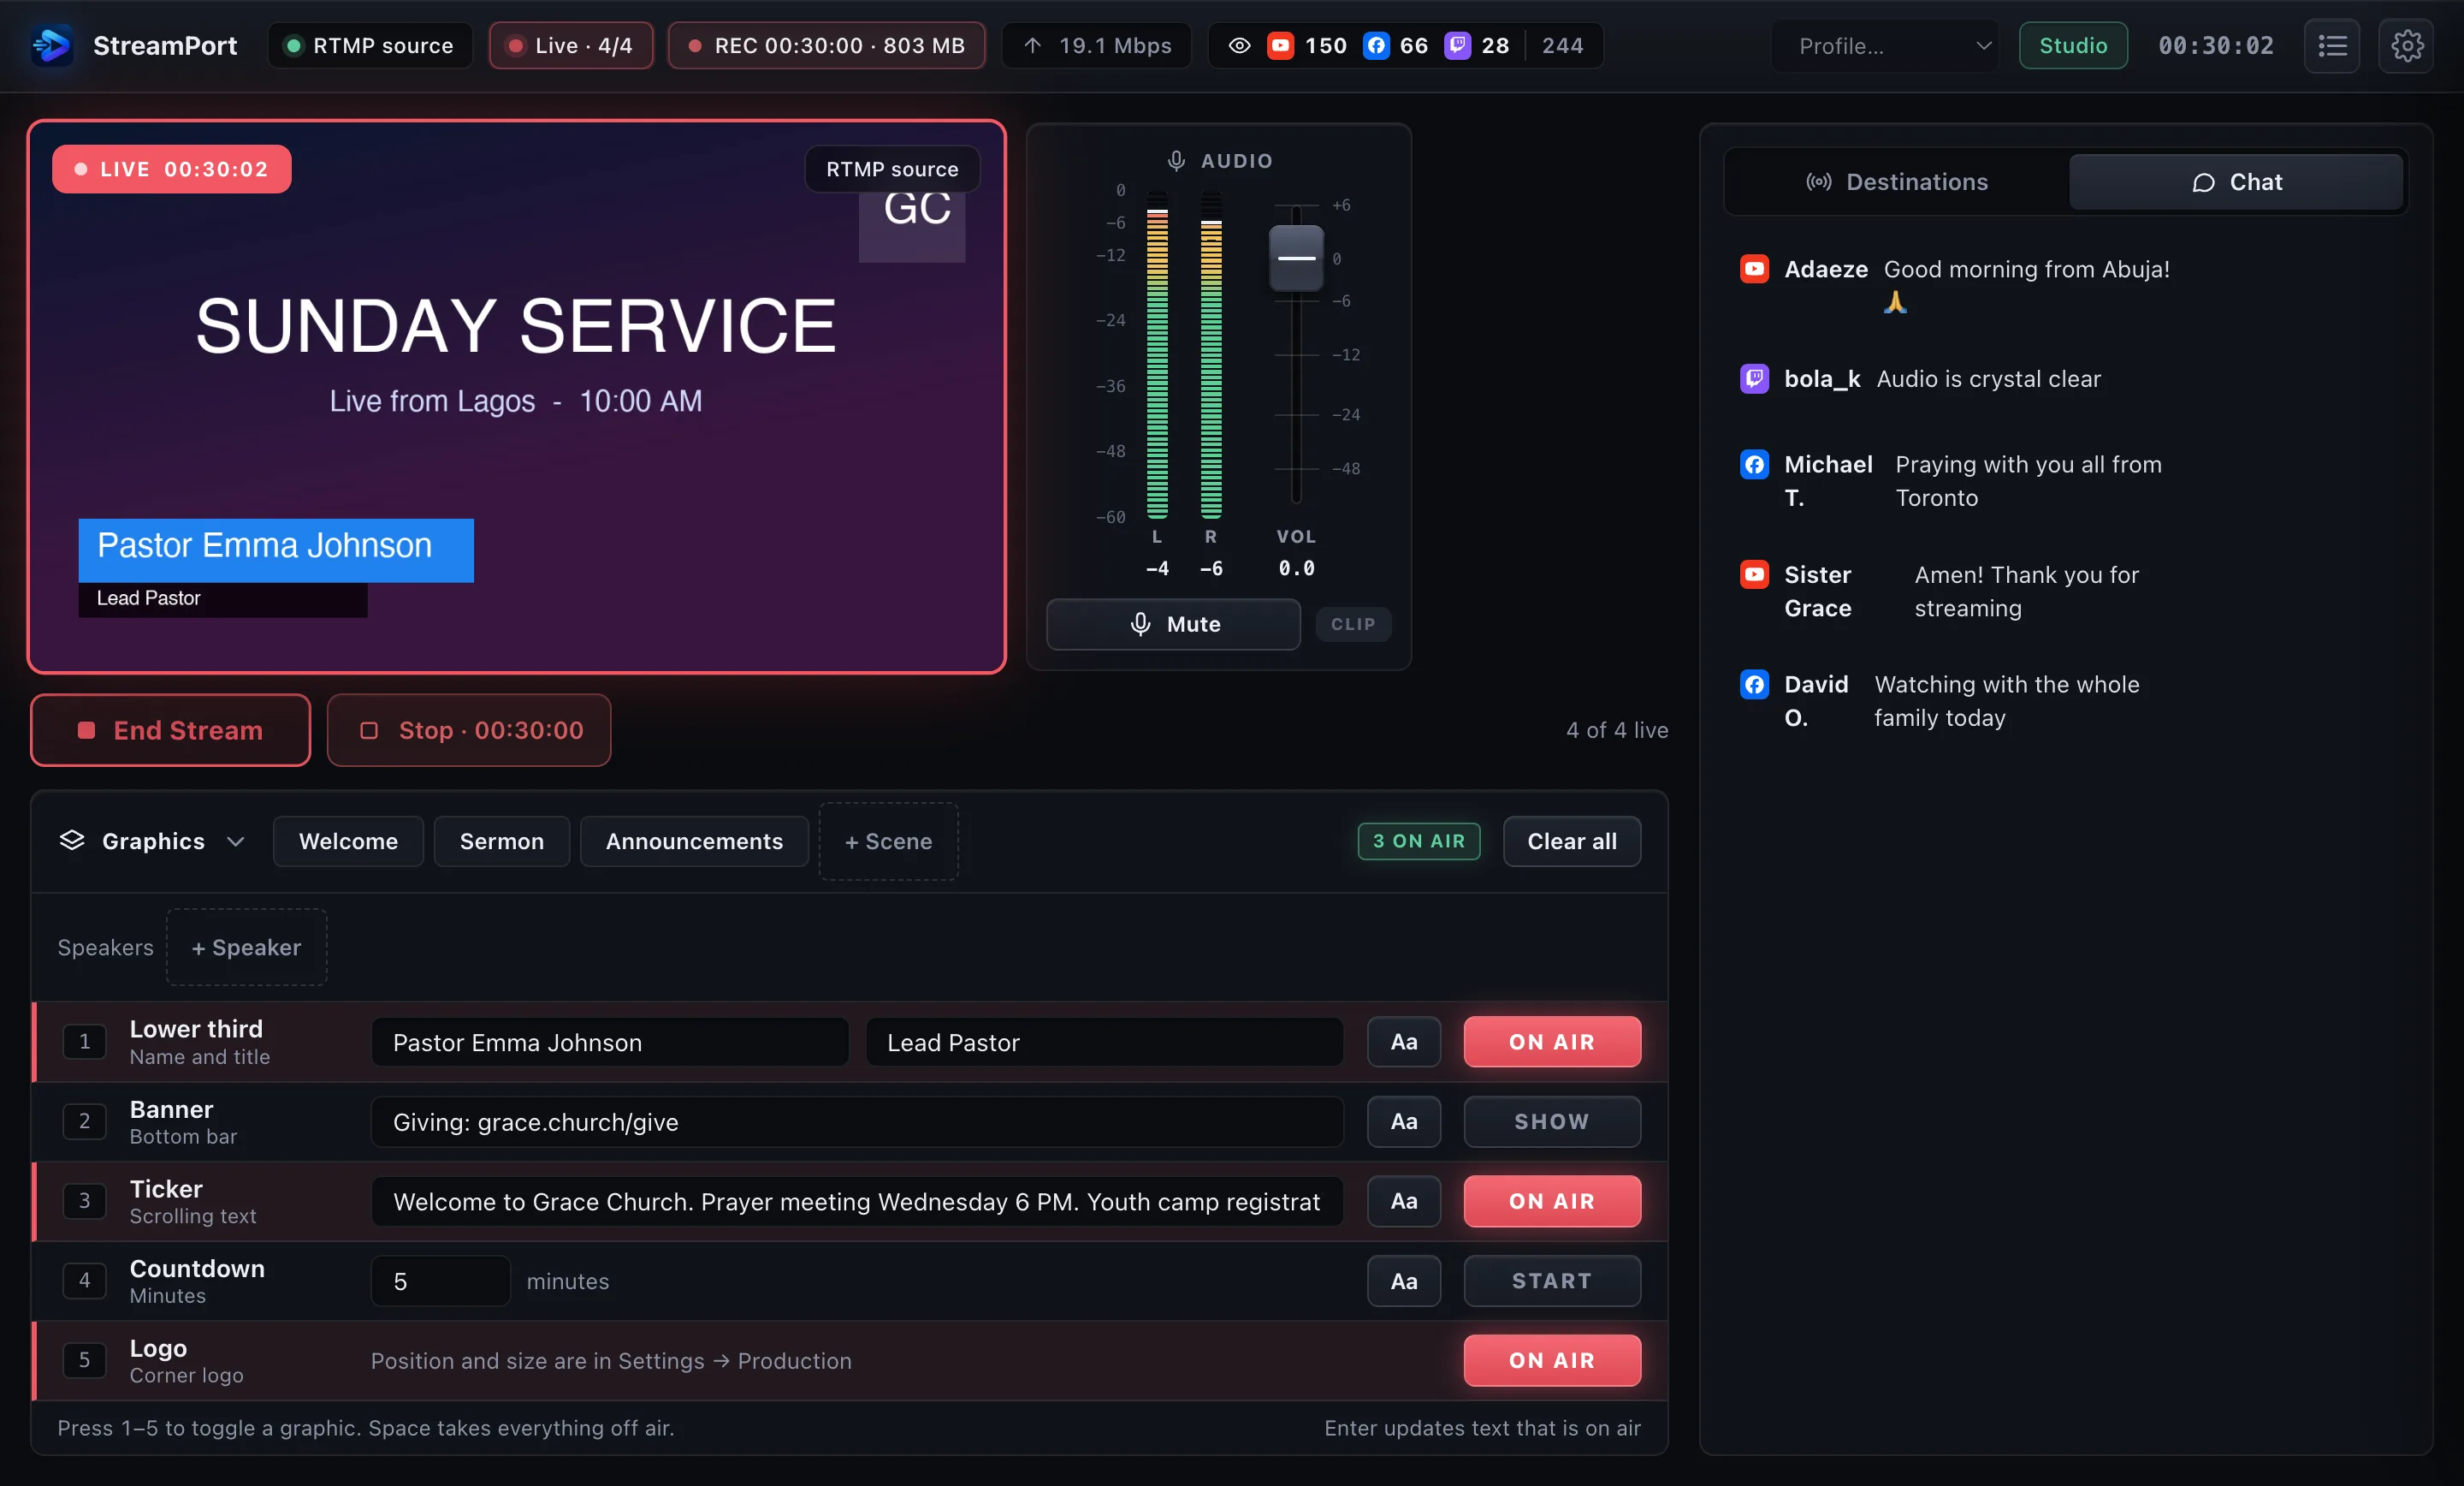This screenshot has width=2464, height=1486.
Task: Add a new scene
Action: [x=889, y=841]
